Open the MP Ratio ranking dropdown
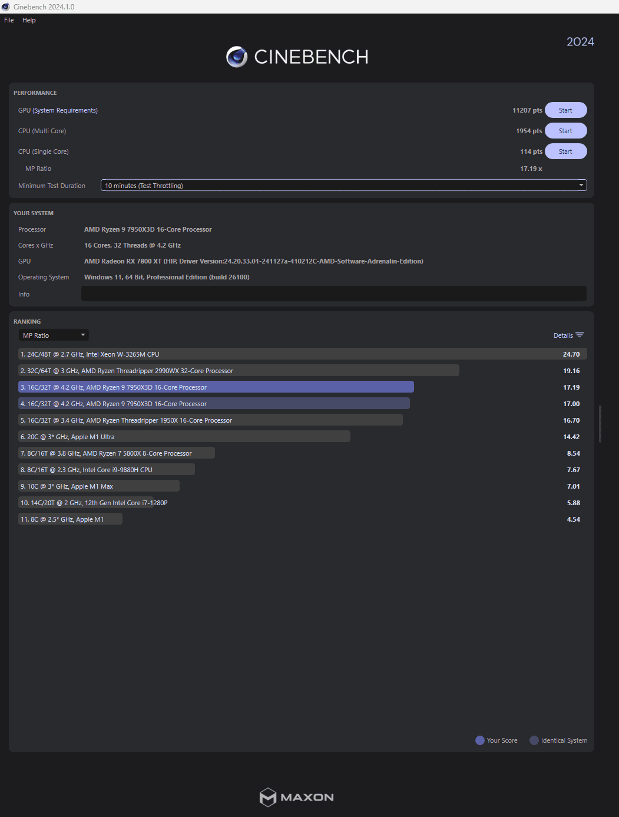This screenshot has height=817, width=619. tap(54, 335)
